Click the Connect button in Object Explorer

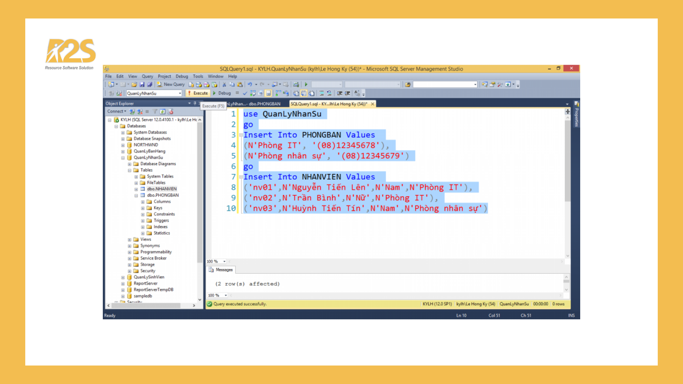coord(115,111)
